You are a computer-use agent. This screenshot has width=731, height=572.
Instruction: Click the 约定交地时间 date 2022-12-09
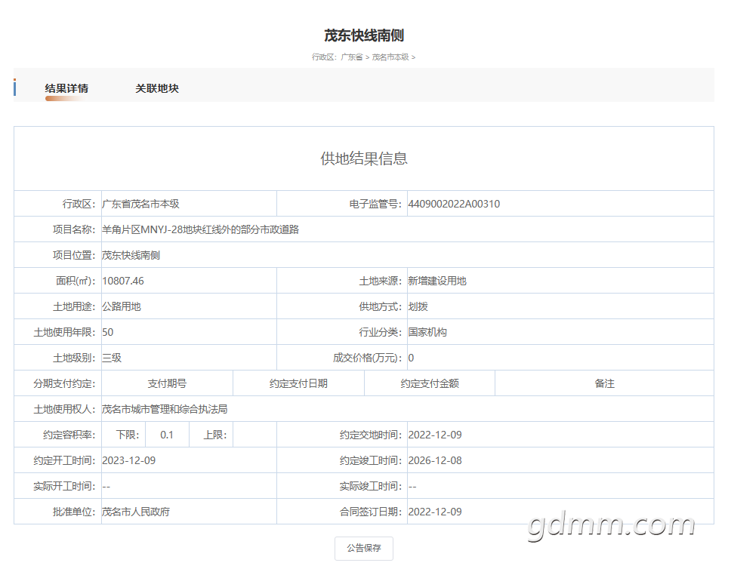[x=435, y=435]
